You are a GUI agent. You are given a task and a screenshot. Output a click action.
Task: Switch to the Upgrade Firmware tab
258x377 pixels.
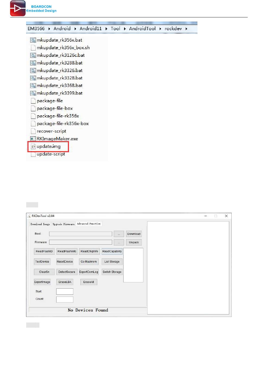[x=64, y=224]
